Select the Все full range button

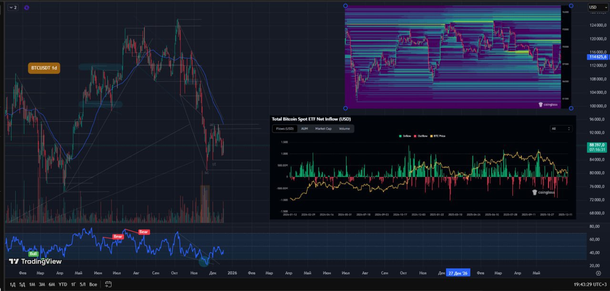pos(93,284)
